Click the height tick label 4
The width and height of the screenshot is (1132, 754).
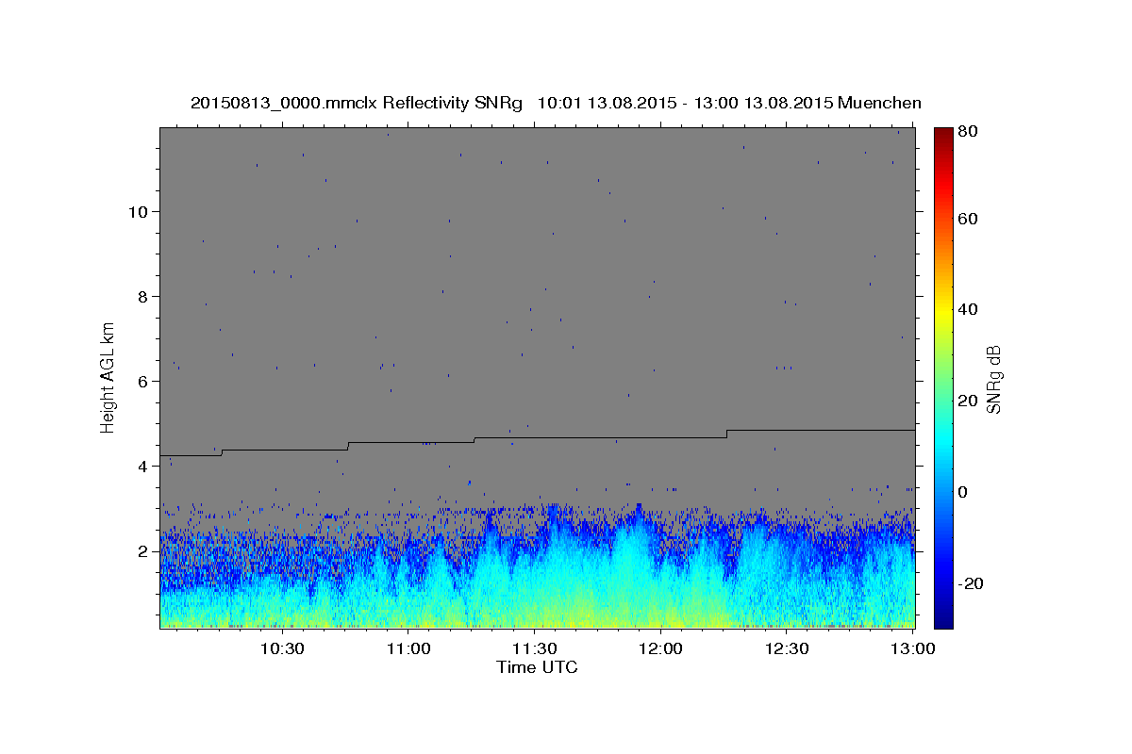click(x=141, y=466)
